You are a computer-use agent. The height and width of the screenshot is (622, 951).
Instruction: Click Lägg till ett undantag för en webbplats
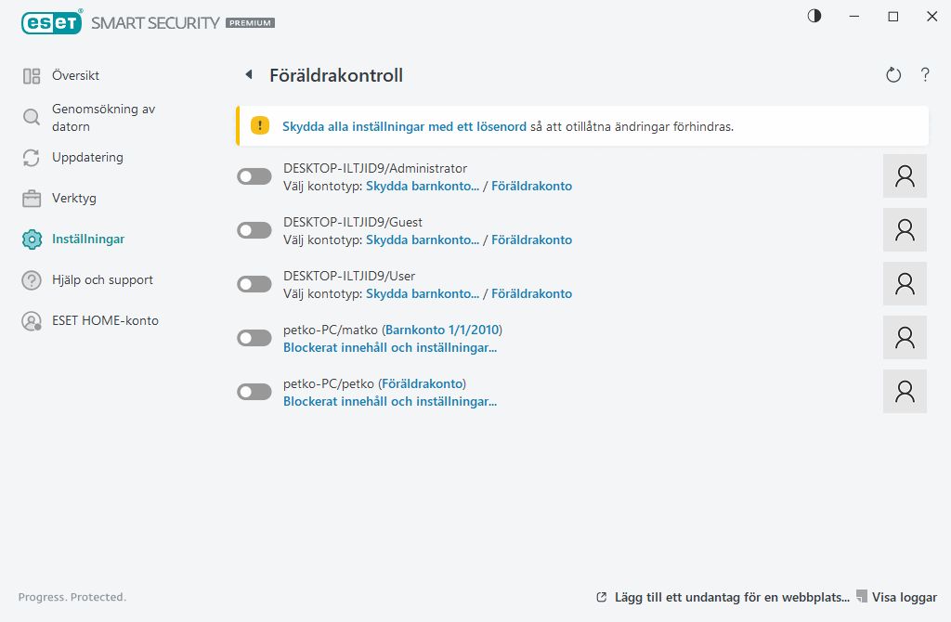[731, 597]
